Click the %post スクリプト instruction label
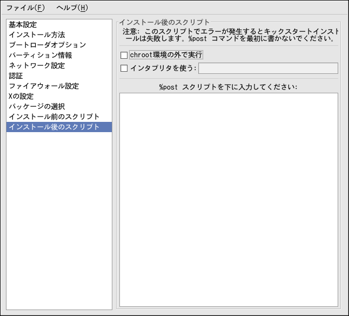This screenshot has width=349, height=316. 229,87
